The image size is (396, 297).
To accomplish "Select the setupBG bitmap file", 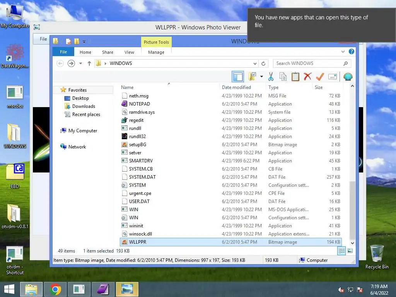I will click(x=231, y=145).
